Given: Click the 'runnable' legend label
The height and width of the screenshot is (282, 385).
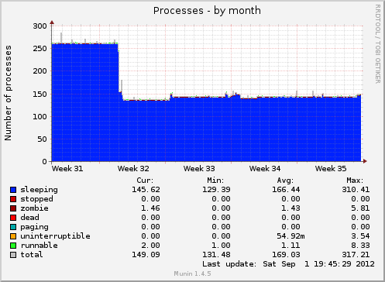Looking at the screenshot, I should tap(39, 246).
